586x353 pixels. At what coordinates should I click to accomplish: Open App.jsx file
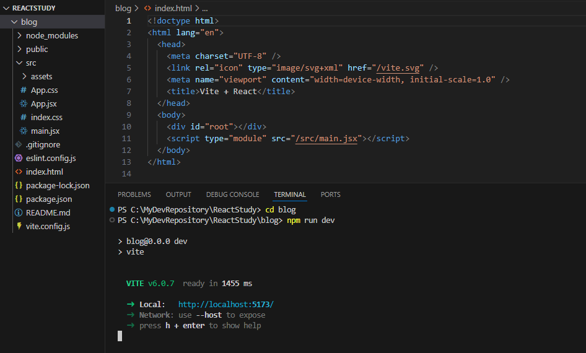[x=44, y=103]
